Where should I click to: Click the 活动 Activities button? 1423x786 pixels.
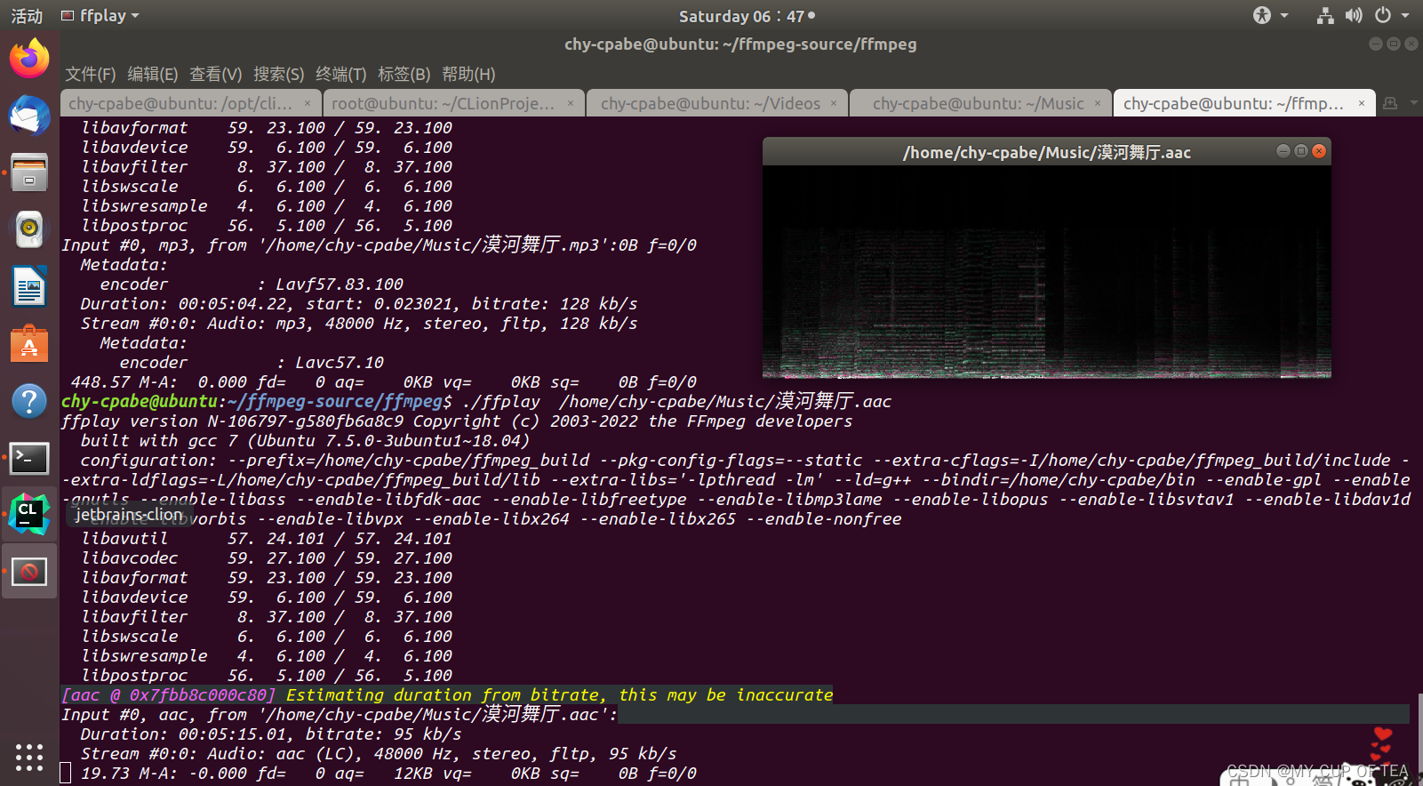click(27, 16)
